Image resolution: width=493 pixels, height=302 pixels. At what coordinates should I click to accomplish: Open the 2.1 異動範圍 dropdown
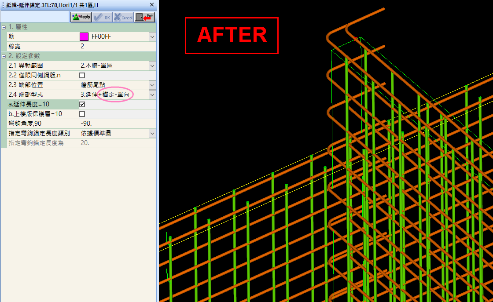click(x=152, y=65)
